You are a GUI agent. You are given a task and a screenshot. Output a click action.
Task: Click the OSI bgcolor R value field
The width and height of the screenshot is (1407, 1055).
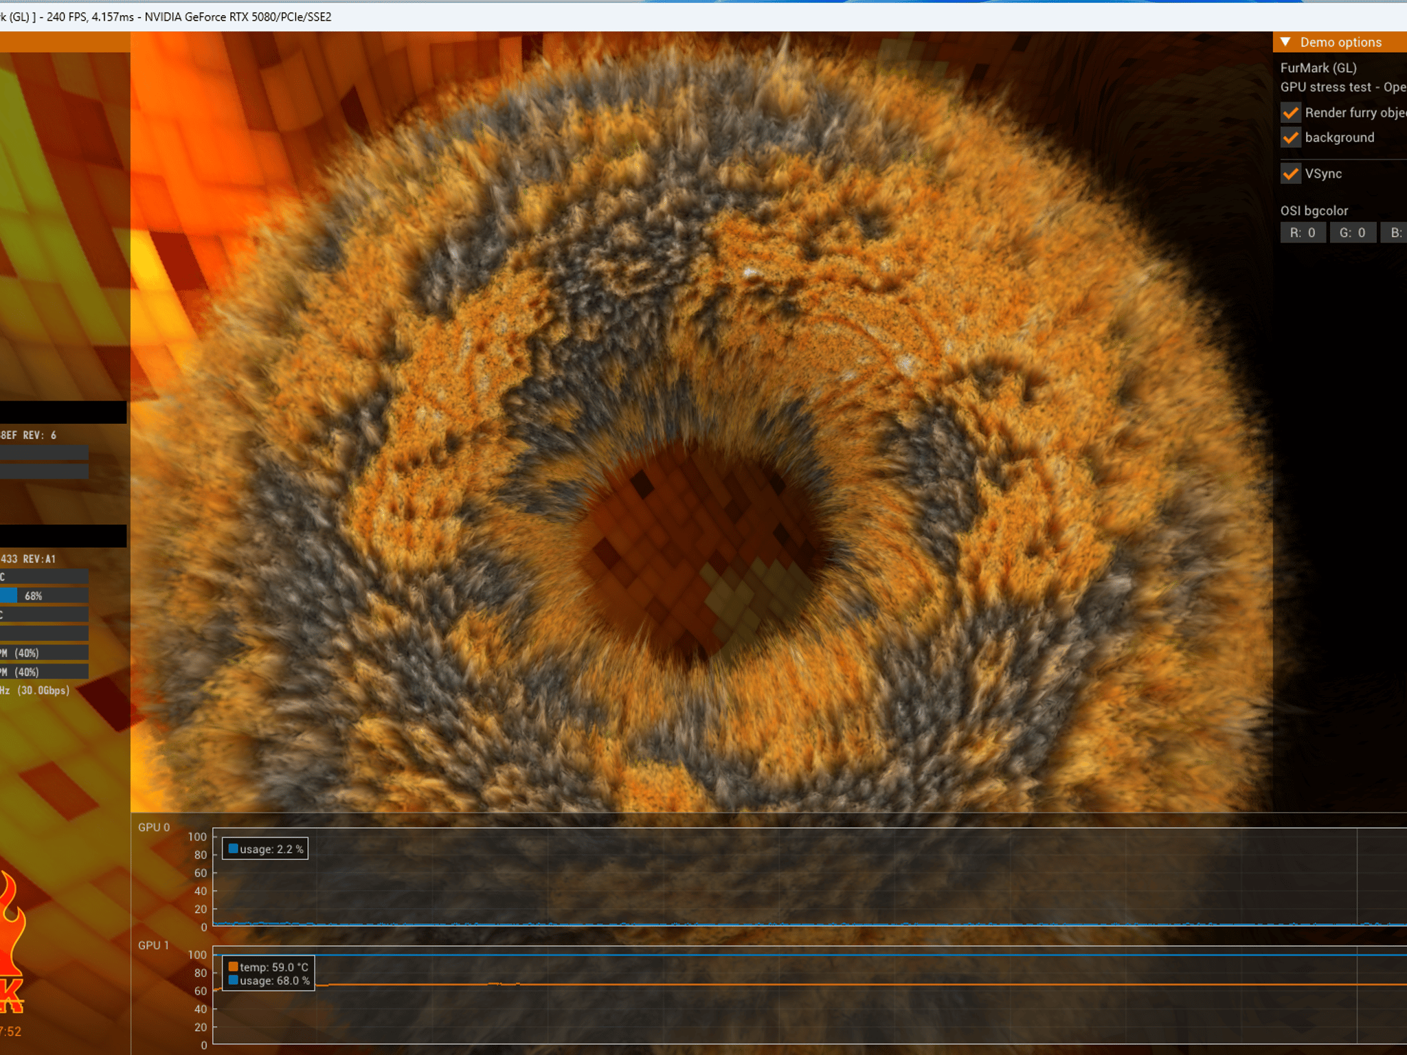pos(1303,233)
